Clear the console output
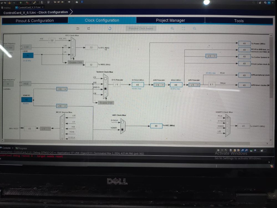The image size is (277, 208). [x=231, y=150]
